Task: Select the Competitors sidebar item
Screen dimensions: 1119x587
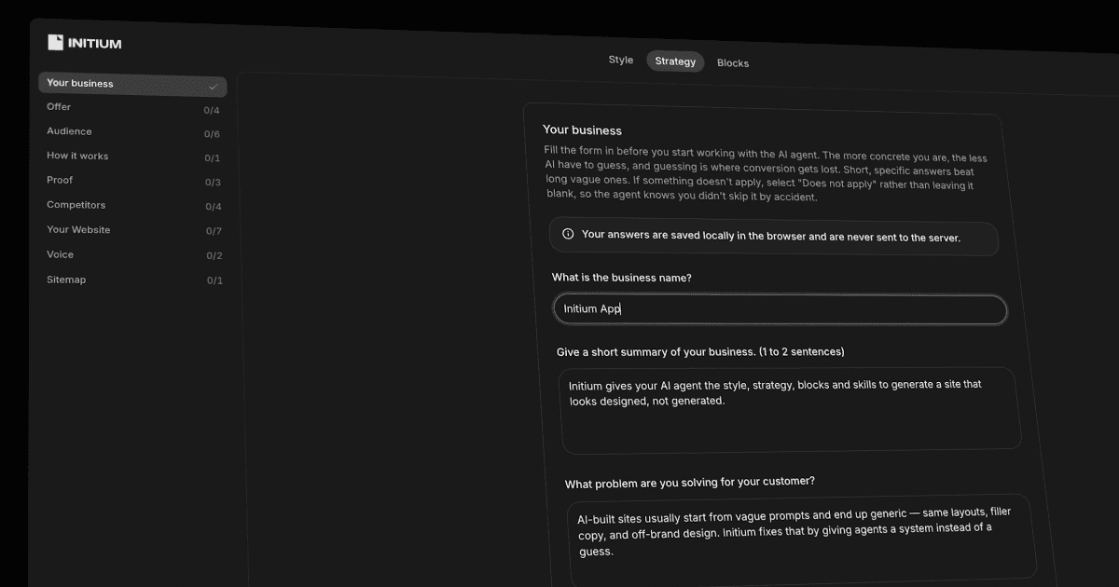Action: click(132, 205)
